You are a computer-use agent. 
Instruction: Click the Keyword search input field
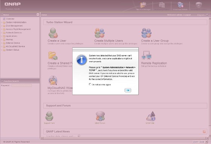coord(21,85)
